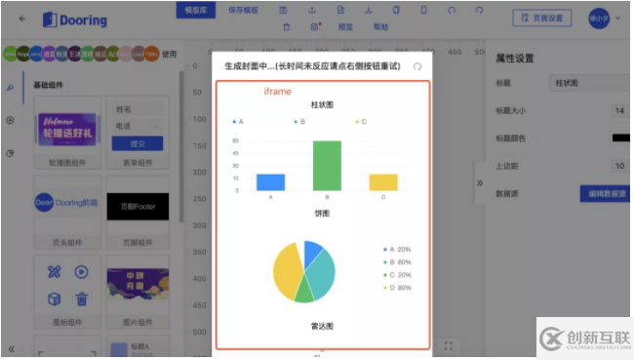Click the 徐小夕 user avatar
This screenshot has width=634, height=360.
pyautogui.click(x=599, y=19)
